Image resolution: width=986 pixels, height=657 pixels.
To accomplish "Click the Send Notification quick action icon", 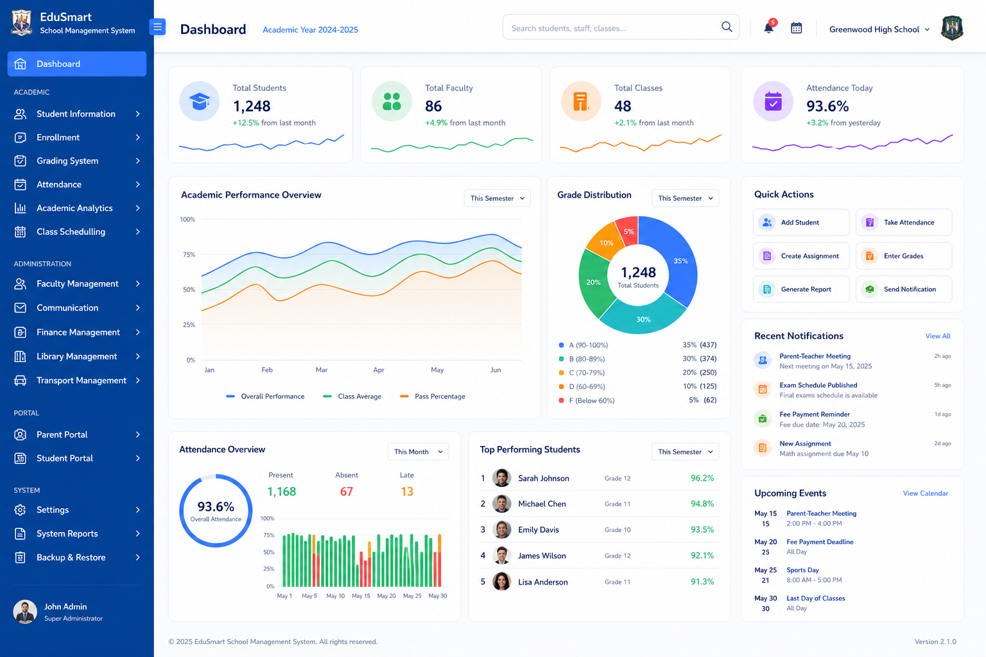I will pyautogui.click(x=869, y=289).
